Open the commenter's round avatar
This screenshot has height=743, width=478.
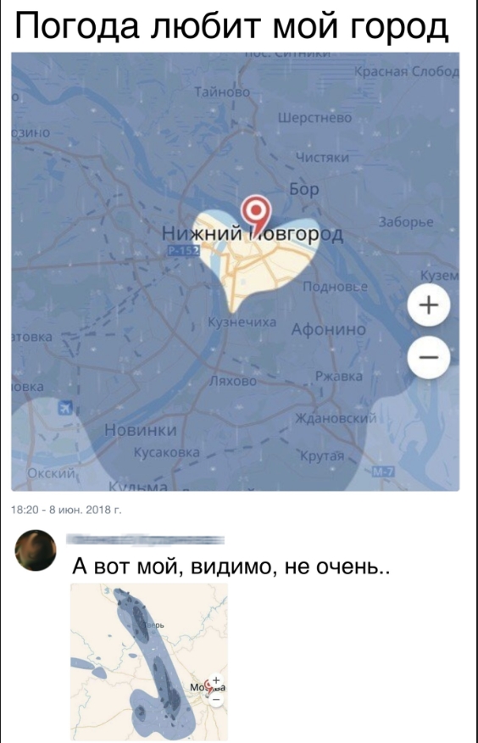pyautogui.click(x=36, y=550)
